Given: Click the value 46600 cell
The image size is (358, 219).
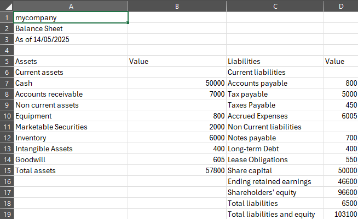Looking at the screenshot, I should tap(341, 182).
